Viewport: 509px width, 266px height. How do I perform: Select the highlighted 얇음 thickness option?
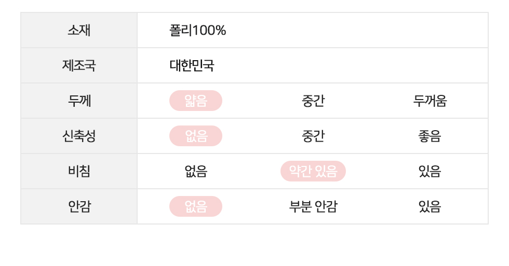(196, 101)
